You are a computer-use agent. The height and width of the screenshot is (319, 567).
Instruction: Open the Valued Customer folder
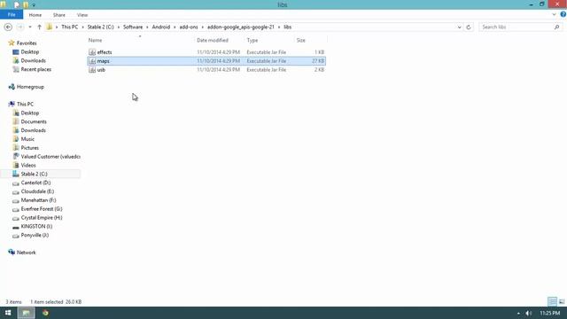coord(50,157)
